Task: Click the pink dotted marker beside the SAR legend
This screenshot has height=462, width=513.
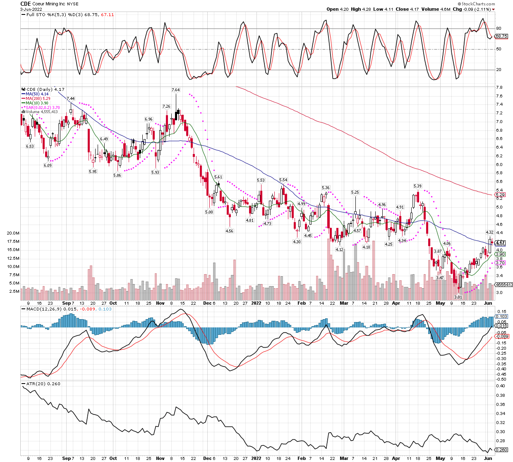Action: (23, 107)
